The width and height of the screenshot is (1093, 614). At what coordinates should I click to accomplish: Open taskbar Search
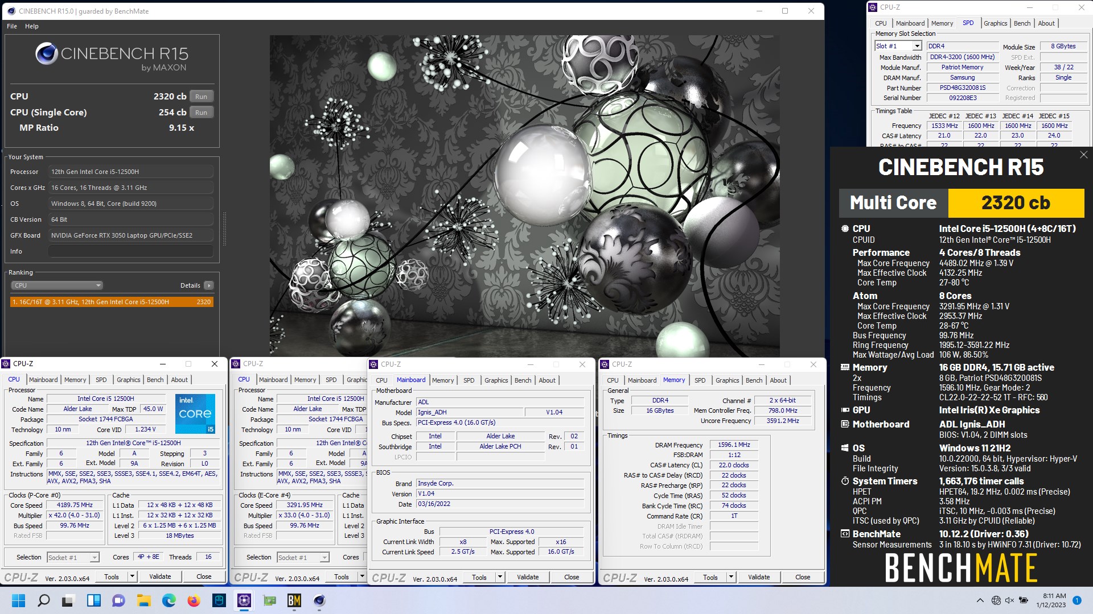[43, 600]
